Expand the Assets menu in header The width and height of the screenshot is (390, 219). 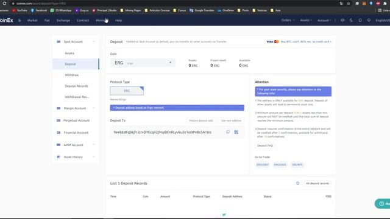pyautogui.click(x=306, y=20)
